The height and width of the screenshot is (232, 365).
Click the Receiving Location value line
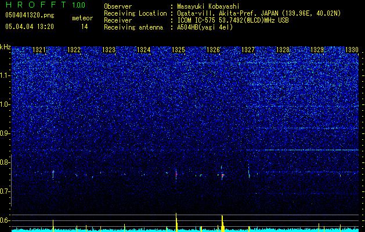point(259,13)
